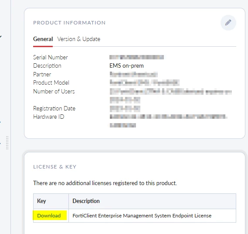Click the Hardware ID label
The image size is (248, 234).
click(48, 117)
